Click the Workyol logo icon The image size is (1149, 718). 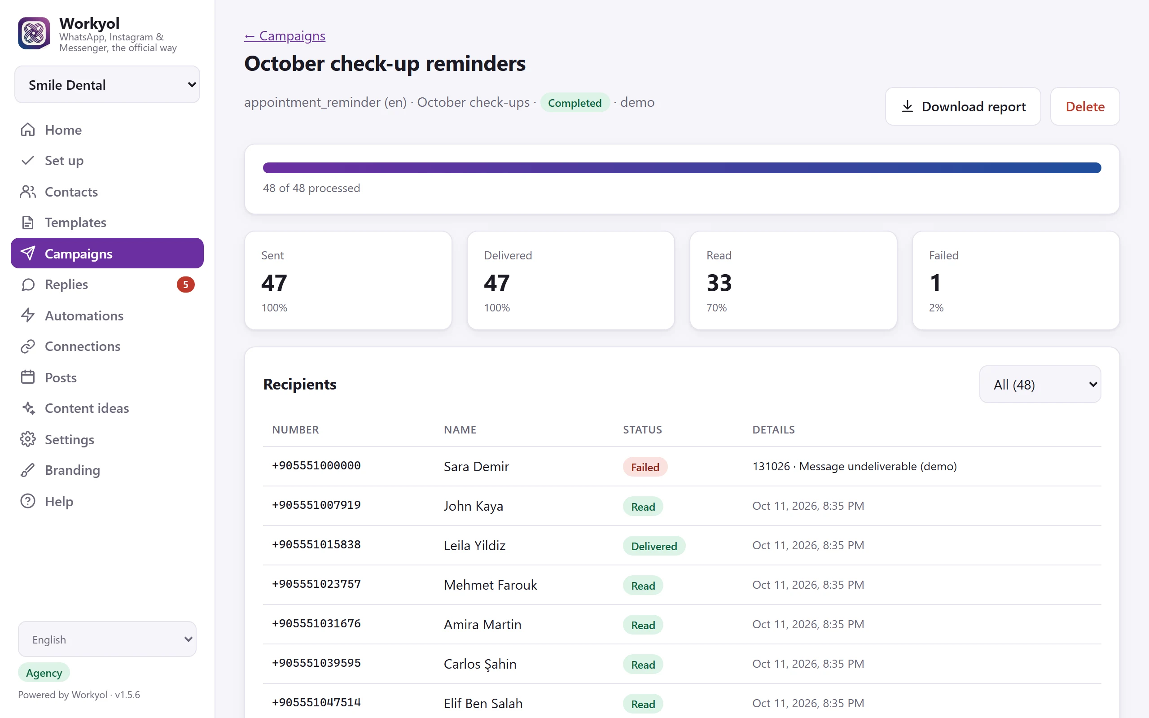click(34, 33)
